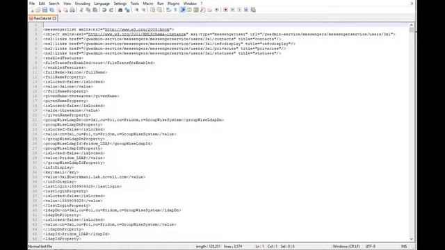Open the Function List panel icon
This screenshot has width=445, height=250.
(202, 10)
